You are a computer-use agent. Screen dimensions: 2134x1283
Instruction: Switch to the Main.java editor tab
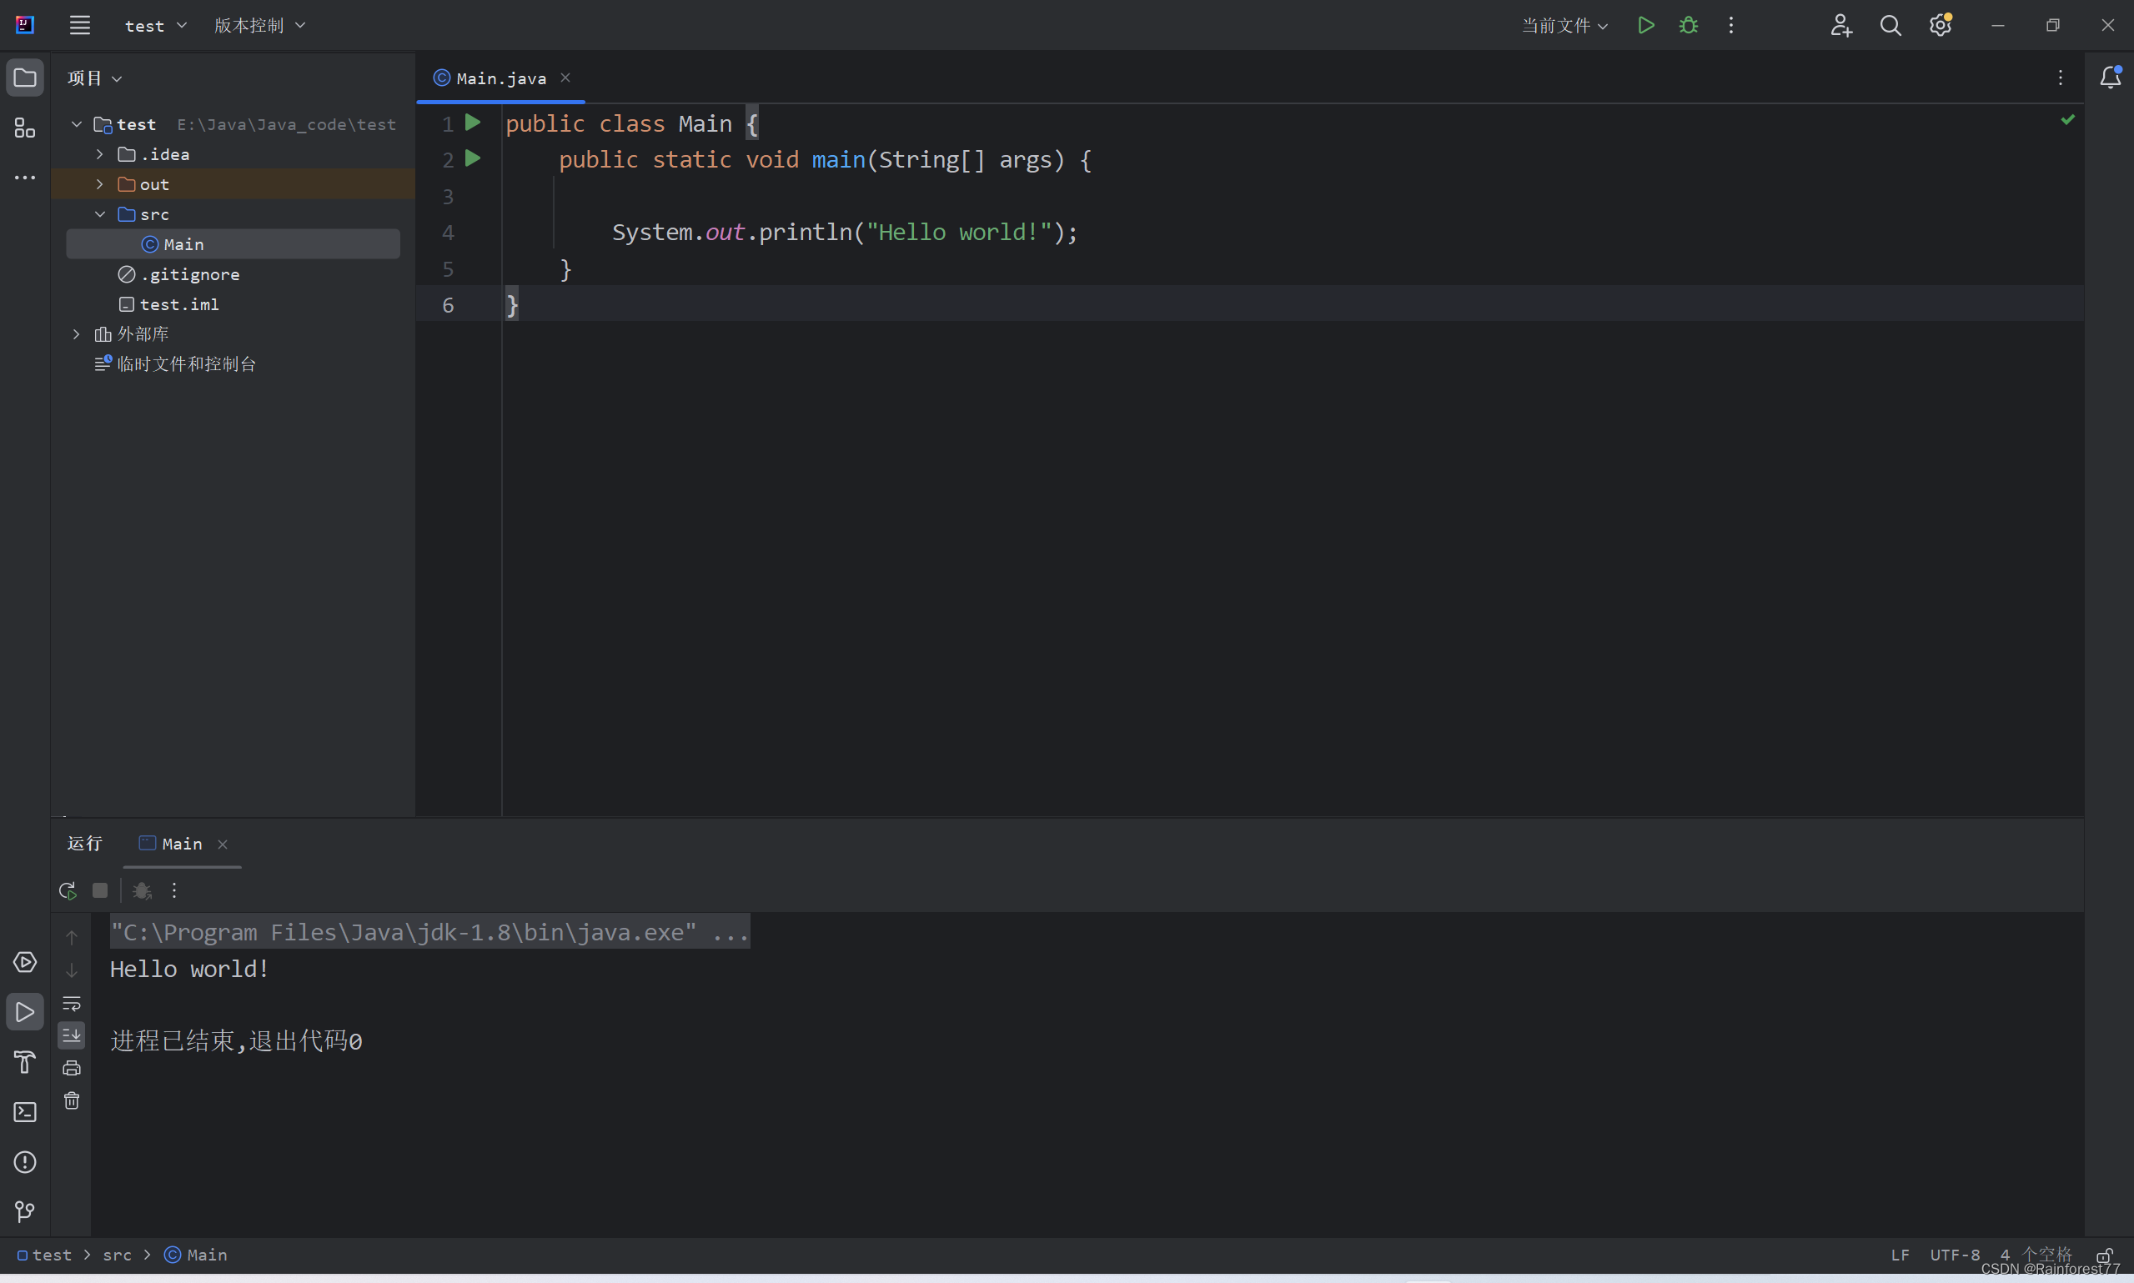point(500,77)
